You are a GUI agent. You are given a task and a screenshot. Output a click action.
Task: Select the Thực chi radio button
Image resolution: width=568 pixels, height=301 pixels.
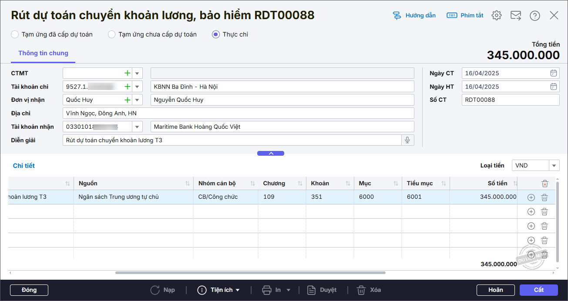click(216, 34)
